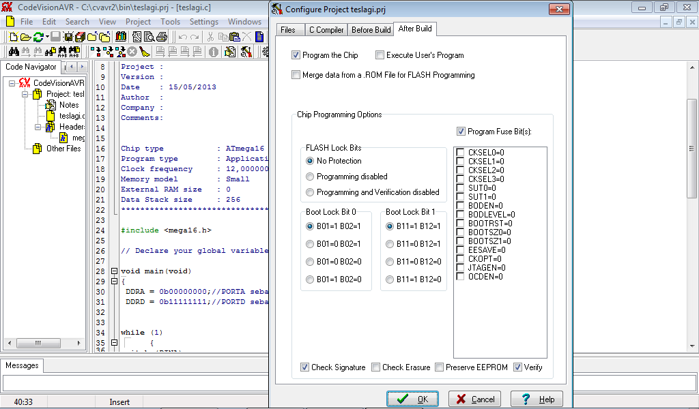Click the Configure Project hammer-wrench icon
Image resolution: width=699 pixels, height=409 pixels.
coord(246,52)
